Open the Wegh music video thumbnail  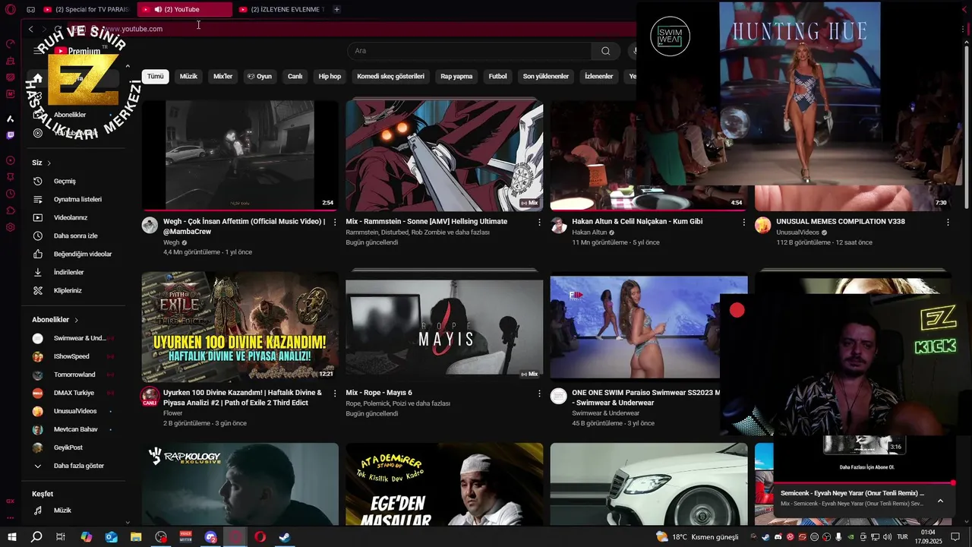point(240,155)
